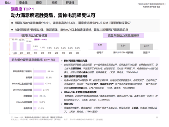Click the heading 长时间高速行驶能力强
The image size is (169, 127).
pyautogui.click(x=76, y=61)
